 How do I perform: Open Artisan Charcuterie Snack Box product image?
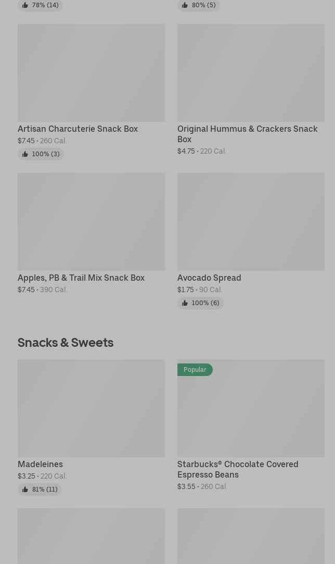coord(91,73)
